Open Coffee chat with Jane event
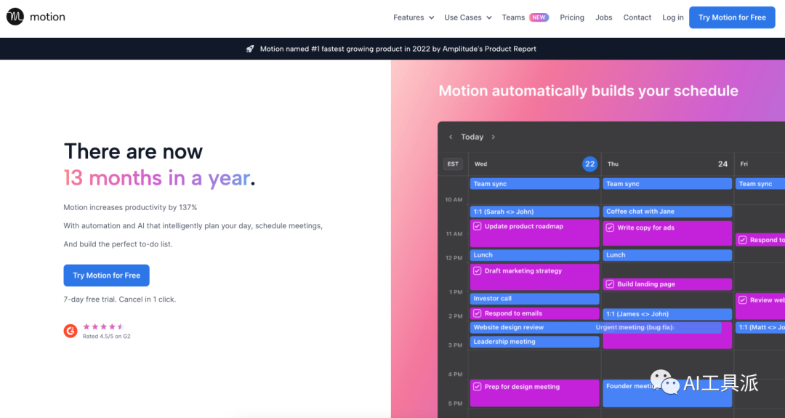Screen dimensions: 785x418 pos(667,212)
